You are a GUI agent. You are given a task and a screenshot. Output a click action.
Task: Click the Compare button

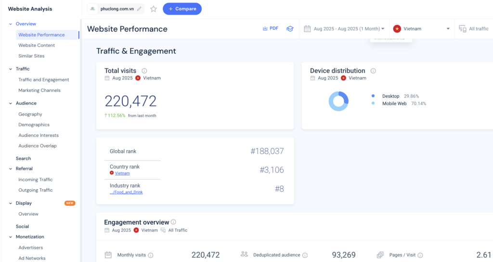(x=182, y=9)
